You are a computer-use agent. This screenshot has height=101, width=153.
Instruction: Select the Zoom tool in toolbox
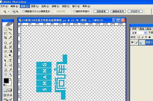click(10, 74)
